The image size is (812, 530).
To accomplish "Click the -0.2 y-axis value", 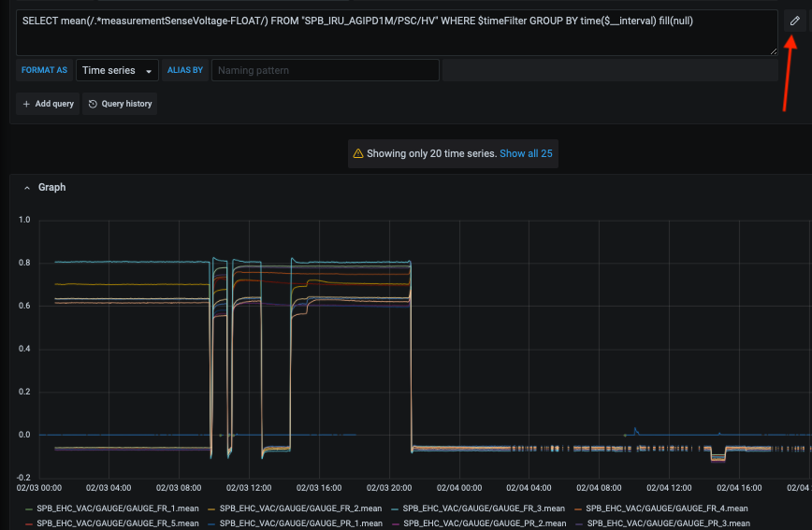I will point(23,478).
